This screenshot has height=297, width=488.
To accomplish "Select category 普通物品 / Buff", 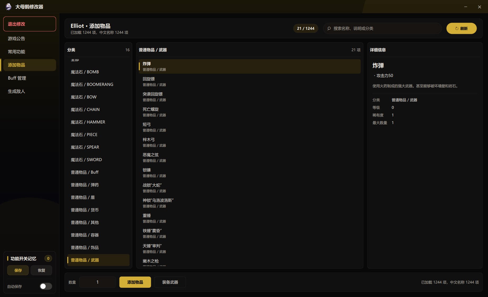I will click(x=98, y=172).
